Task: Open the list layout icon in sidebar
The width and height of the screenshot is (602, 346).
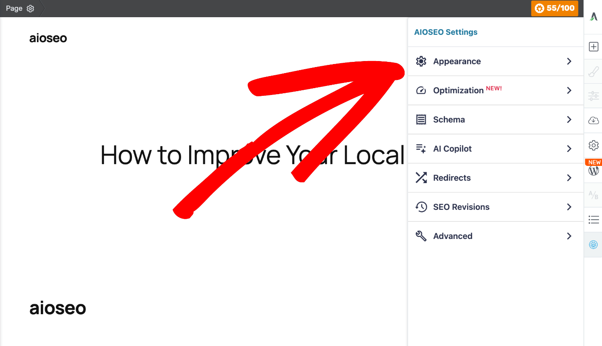Action: pyautogui.click(x=593, y=220)
